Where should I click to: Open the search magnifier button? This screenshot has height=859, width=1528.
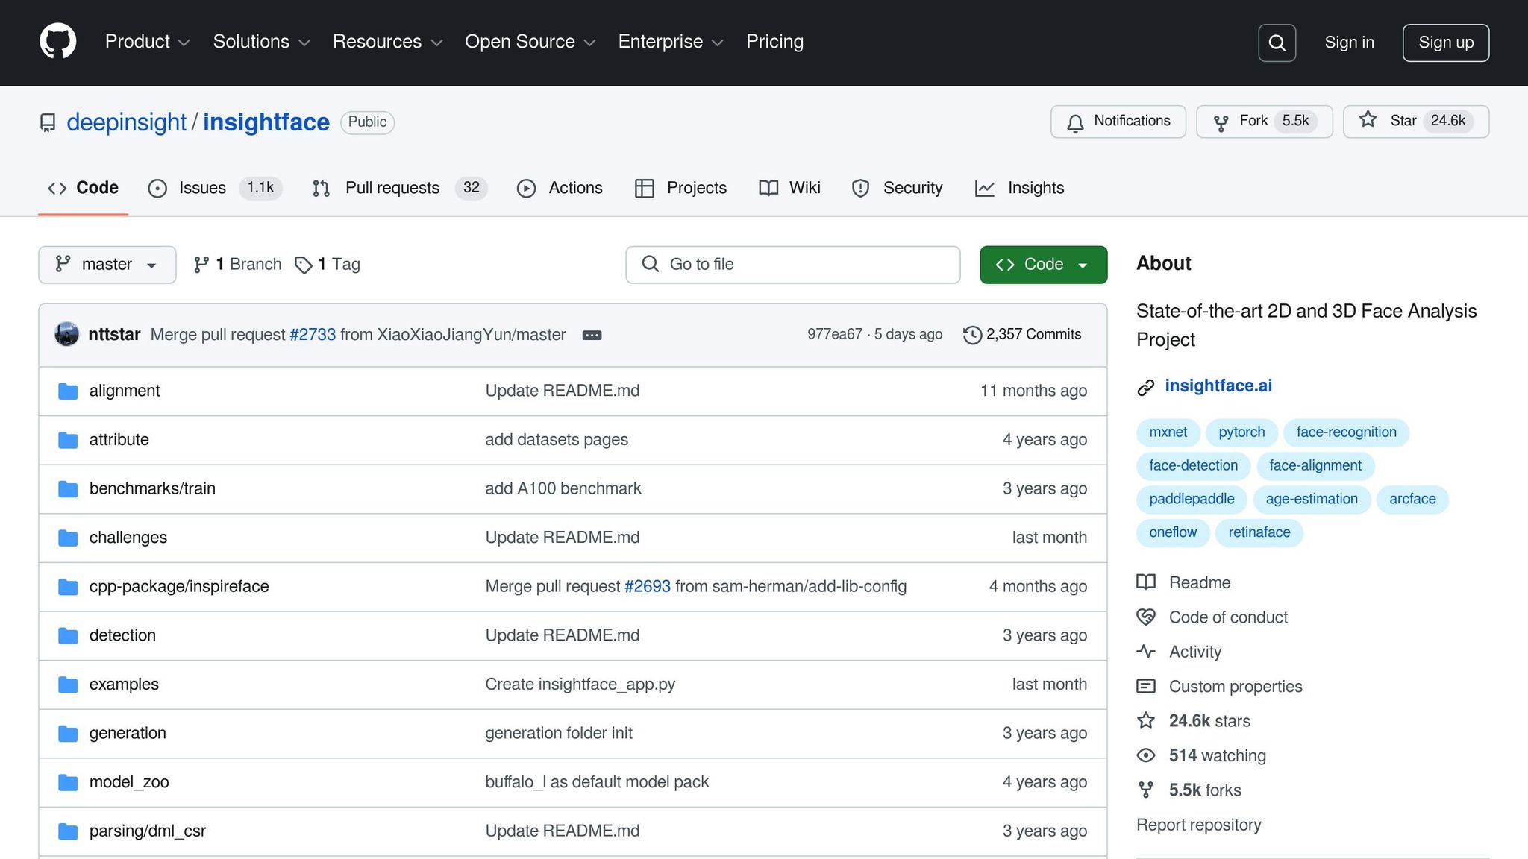click(x=1277, y=43)
